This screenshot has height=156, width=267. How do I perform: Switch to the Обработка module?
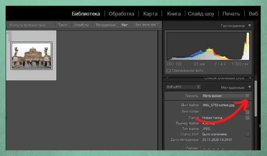pos(121,14)
